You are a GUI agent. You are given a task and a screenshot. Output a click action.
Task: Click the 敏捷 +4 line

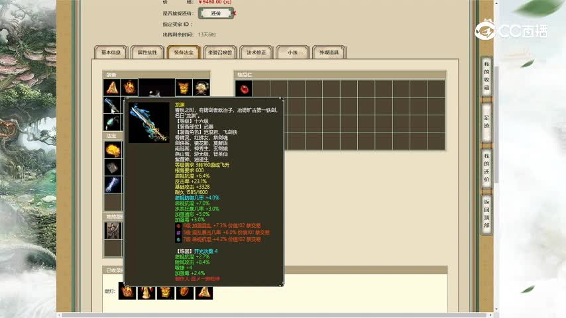184,268
